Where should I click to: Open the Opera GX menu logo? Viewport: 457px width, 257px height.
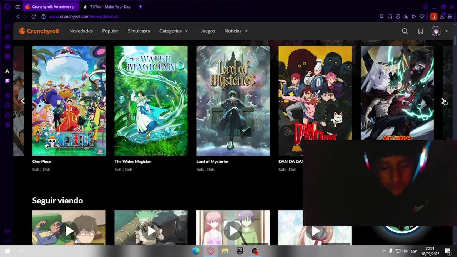click(7, 7)
